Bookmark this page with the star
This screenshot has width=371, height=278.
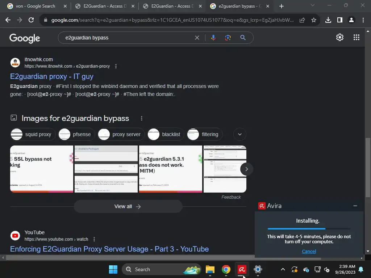pyautogui.click(x=314, y=20)
